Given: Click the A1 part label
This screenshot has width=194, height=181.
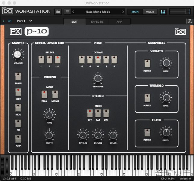Looking at the screenshot, I should coord(10,21).
